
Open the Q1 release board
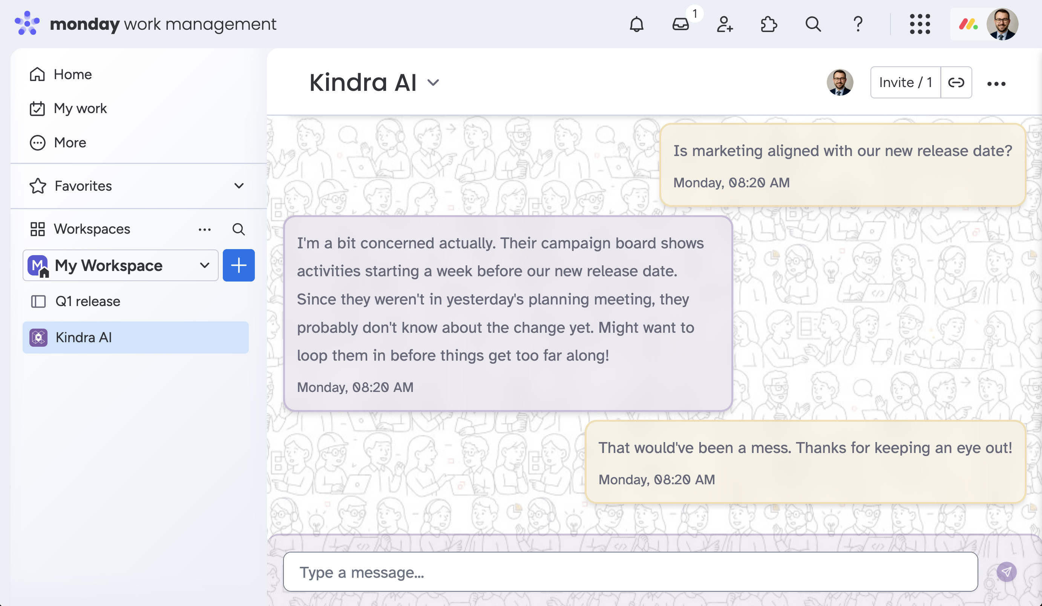click(88, 301)
